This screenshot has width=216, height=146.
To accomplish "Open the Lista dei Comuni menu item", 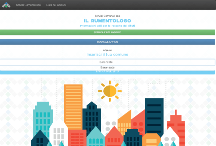I will click(56, 5).
